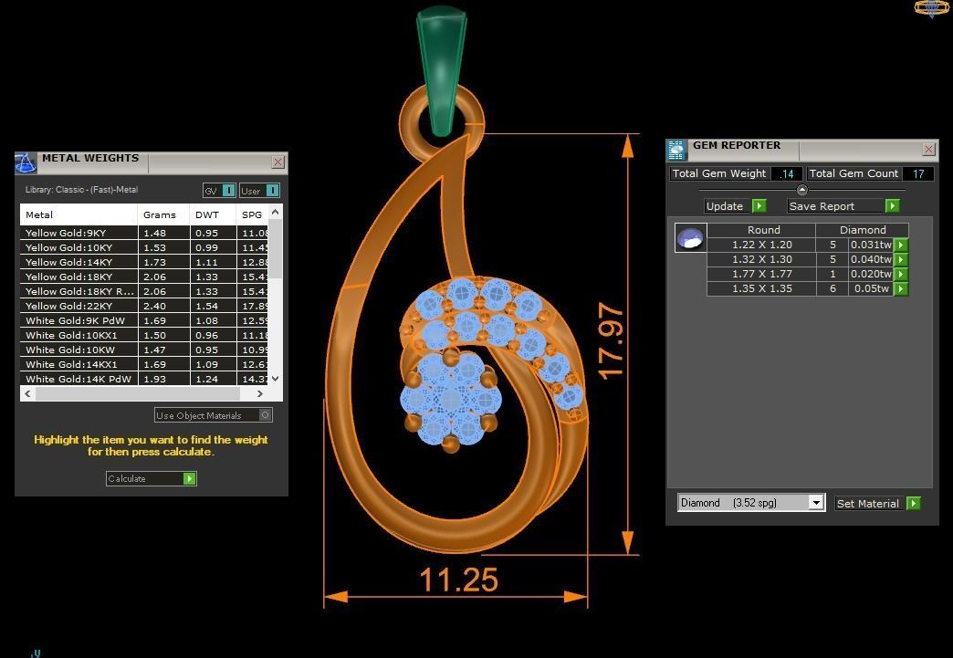Select the White Gold:14KX1 row
Viewport: 953px width, 658px height.
coord(144,364)
